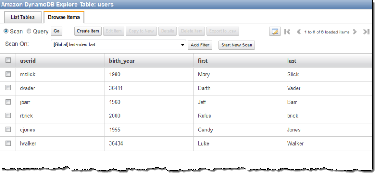Click the userid column header
Viewport: 377px width, 175px height.
[28, 61]
